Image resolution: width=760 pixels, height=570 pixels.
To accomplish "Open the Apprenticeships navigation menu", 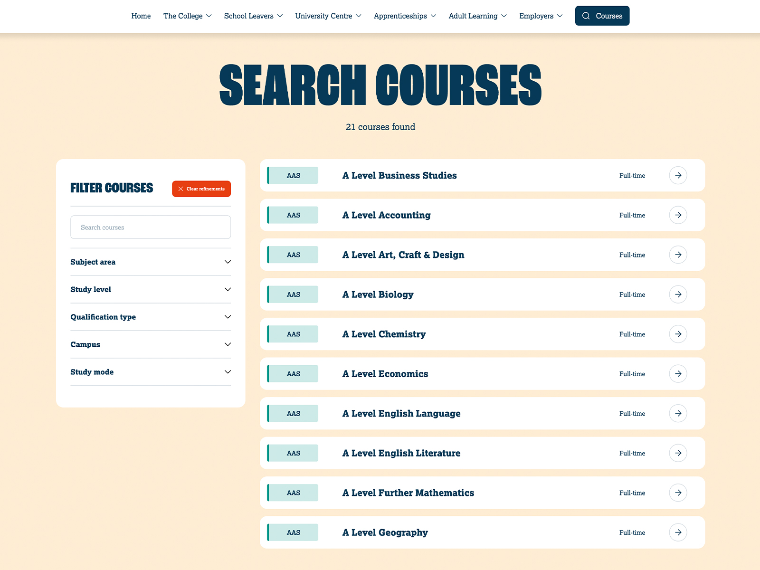I will [x=405, y=16].
